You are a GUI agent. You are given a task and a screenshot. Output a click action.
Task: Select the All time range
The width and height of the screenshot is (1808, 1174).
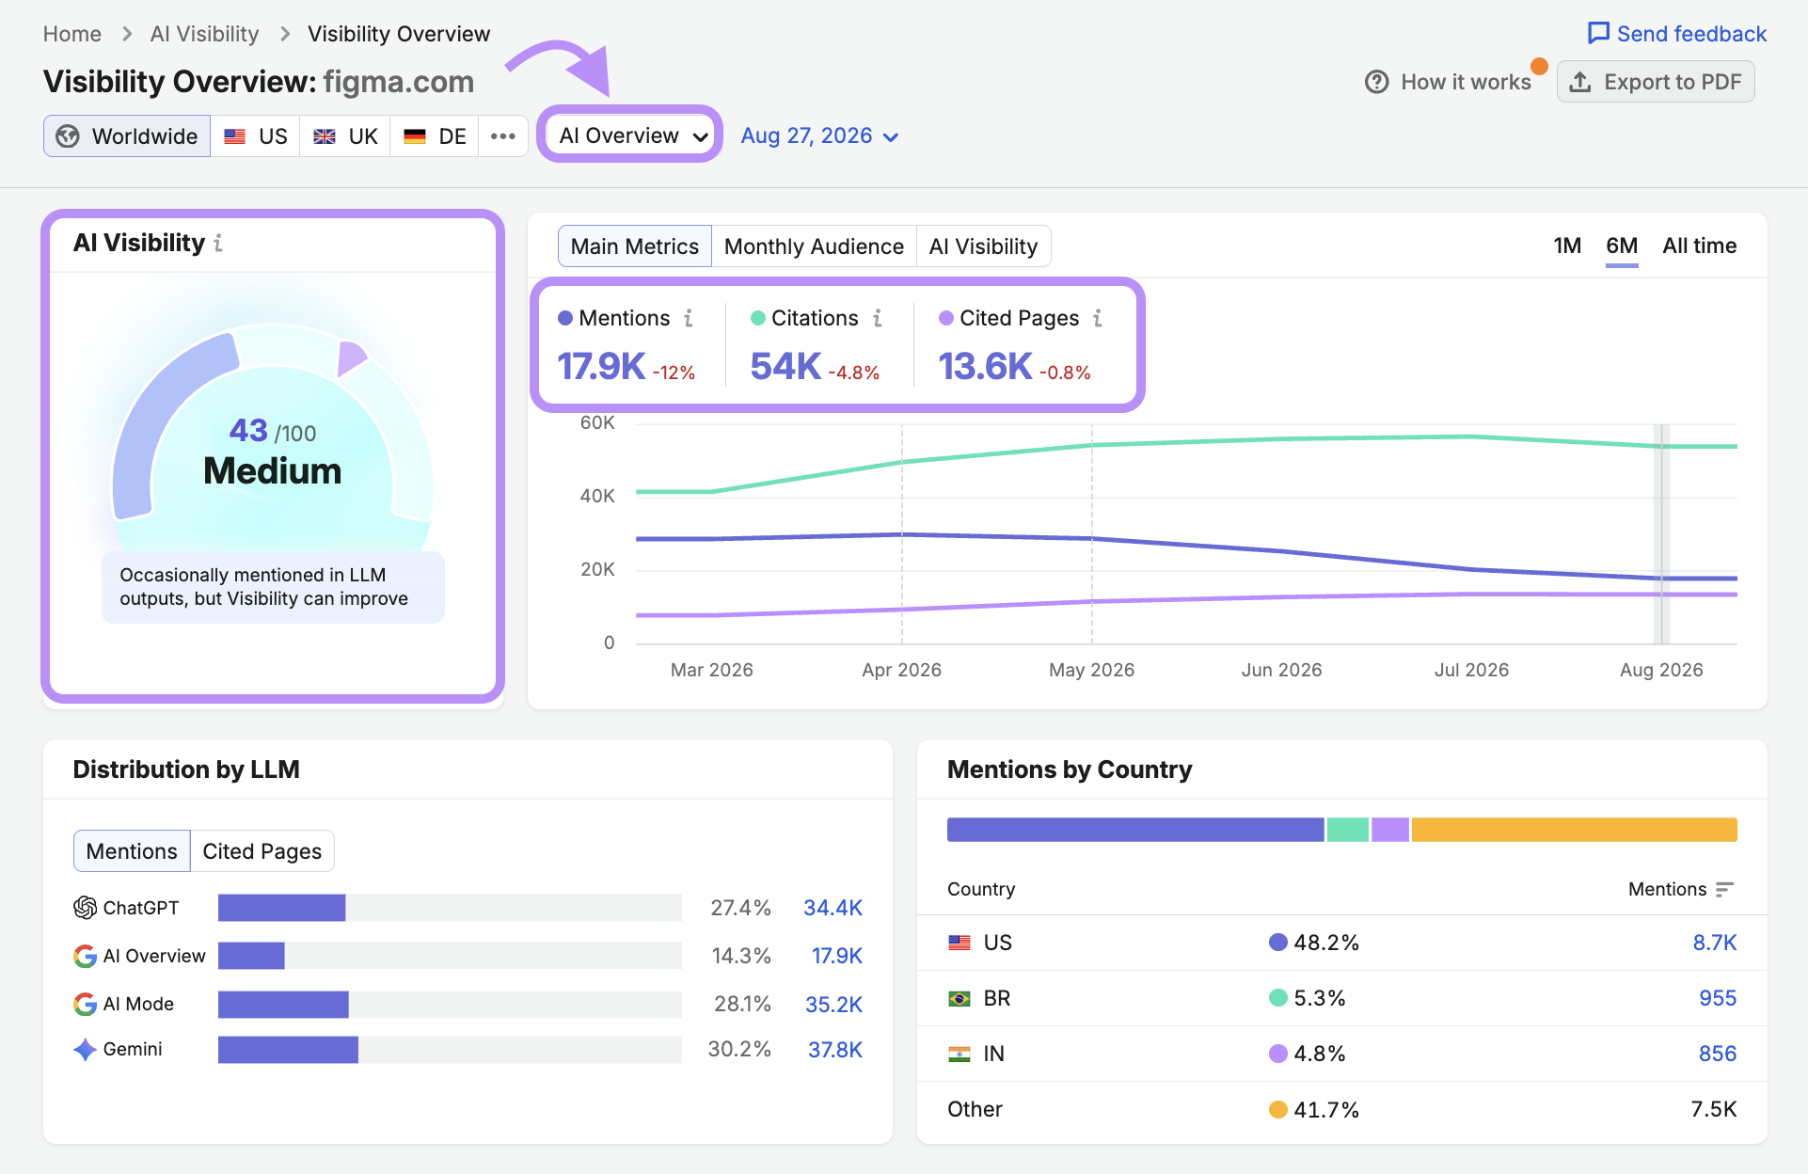1700,246
